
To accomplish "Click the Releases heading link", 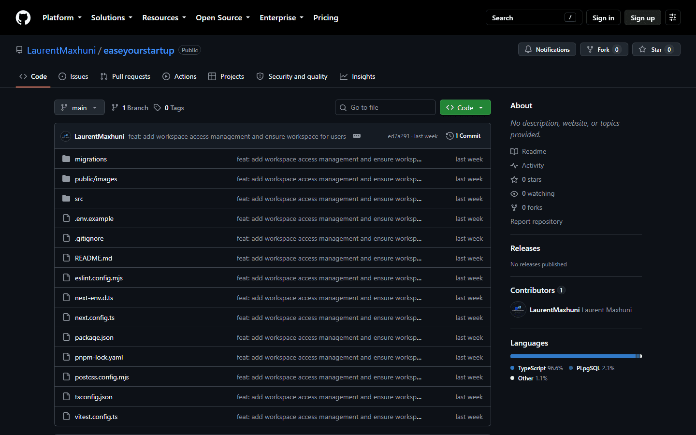I will coord(525,248).
